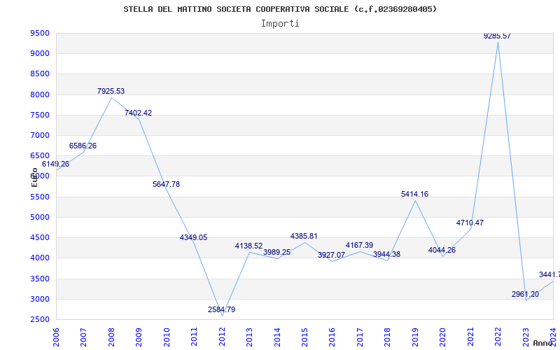
Task: Select the 2008 x-axis year label
Action: tap(111, 337)
